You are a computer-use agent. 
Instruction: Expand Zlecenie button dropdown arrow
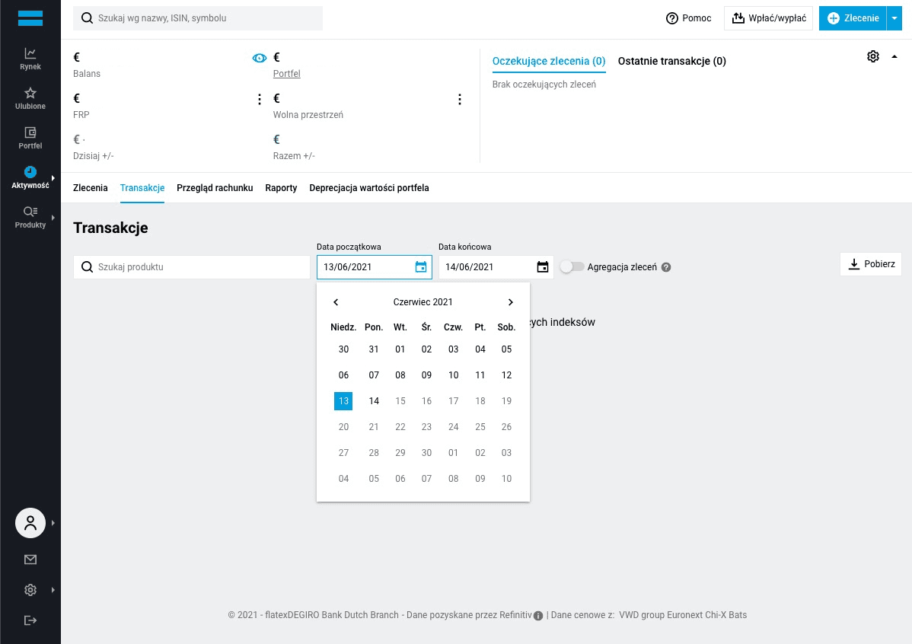tap(894, 18)
